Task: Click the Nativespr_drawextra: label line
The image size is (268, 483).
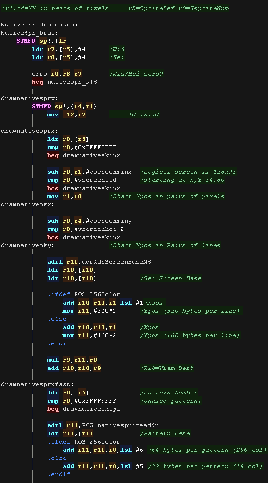Action: point(39,25)
